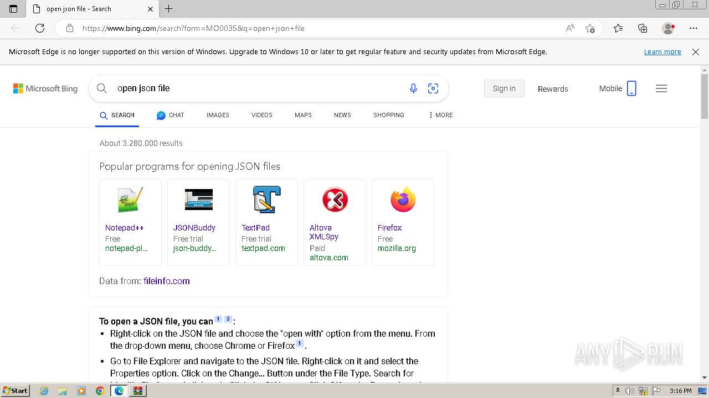Open the TextPad link

(x=255, y=228)
